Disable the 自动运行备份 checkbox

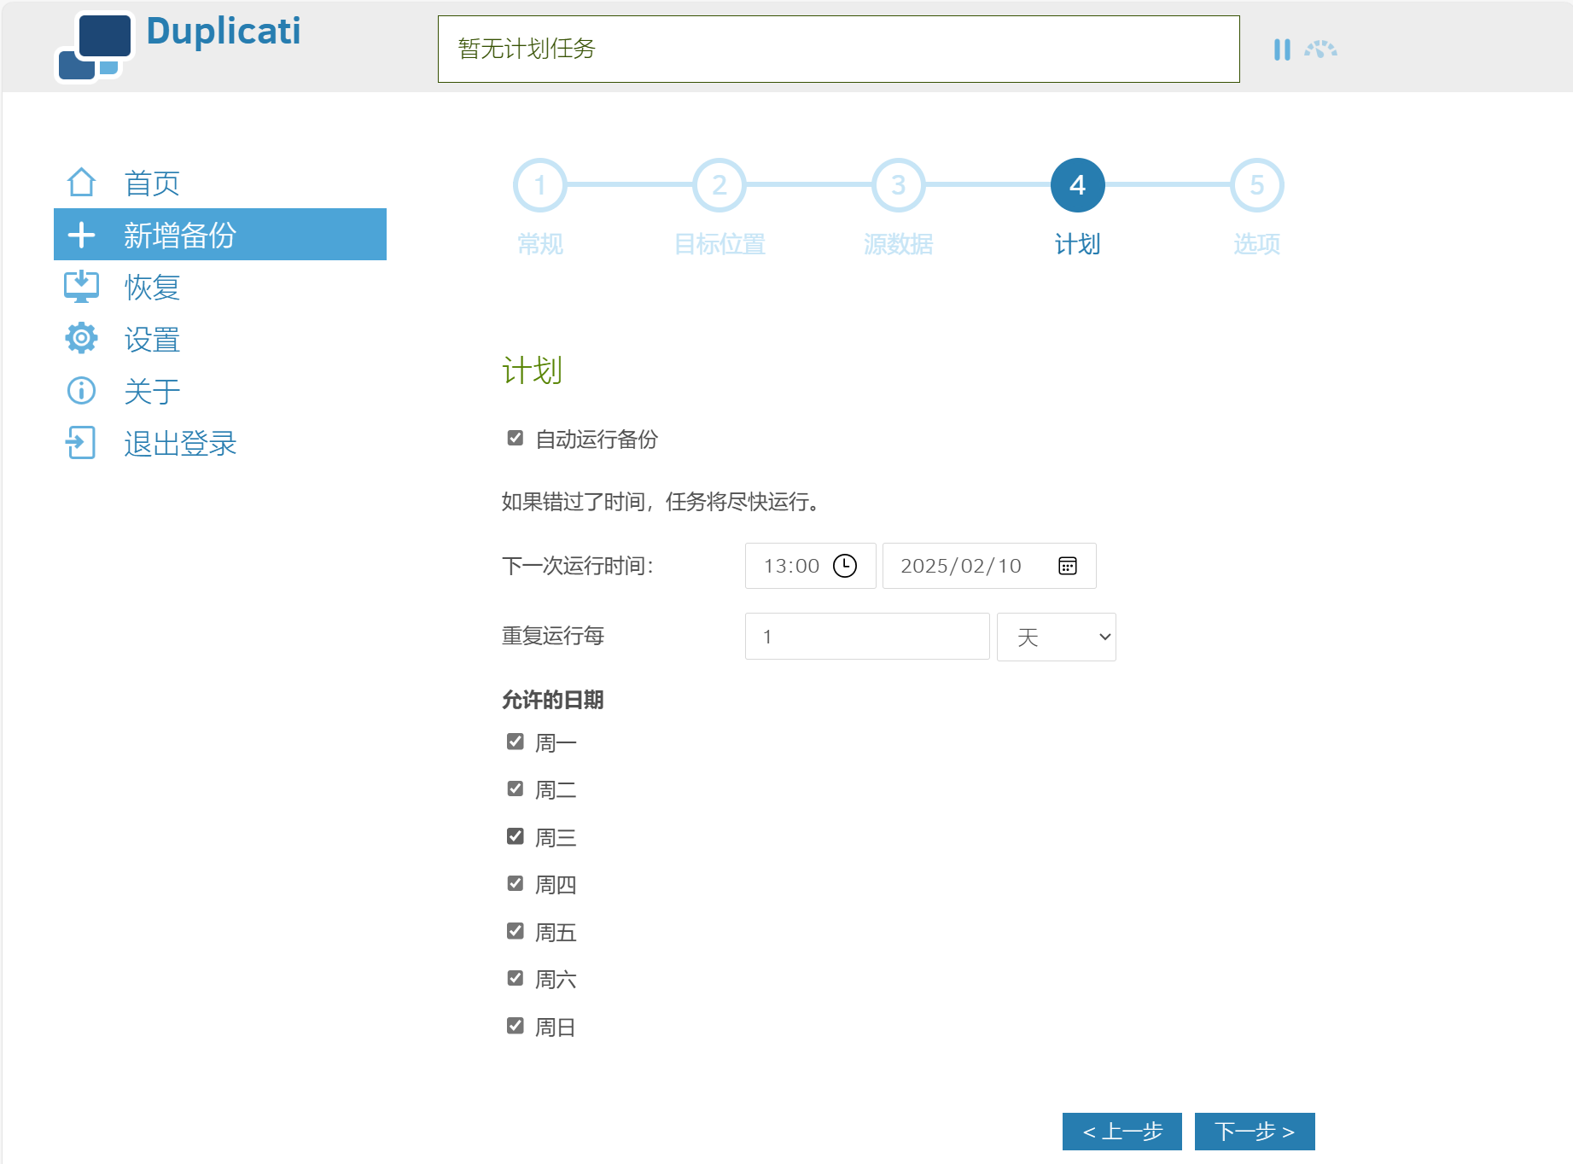point(514,439)
